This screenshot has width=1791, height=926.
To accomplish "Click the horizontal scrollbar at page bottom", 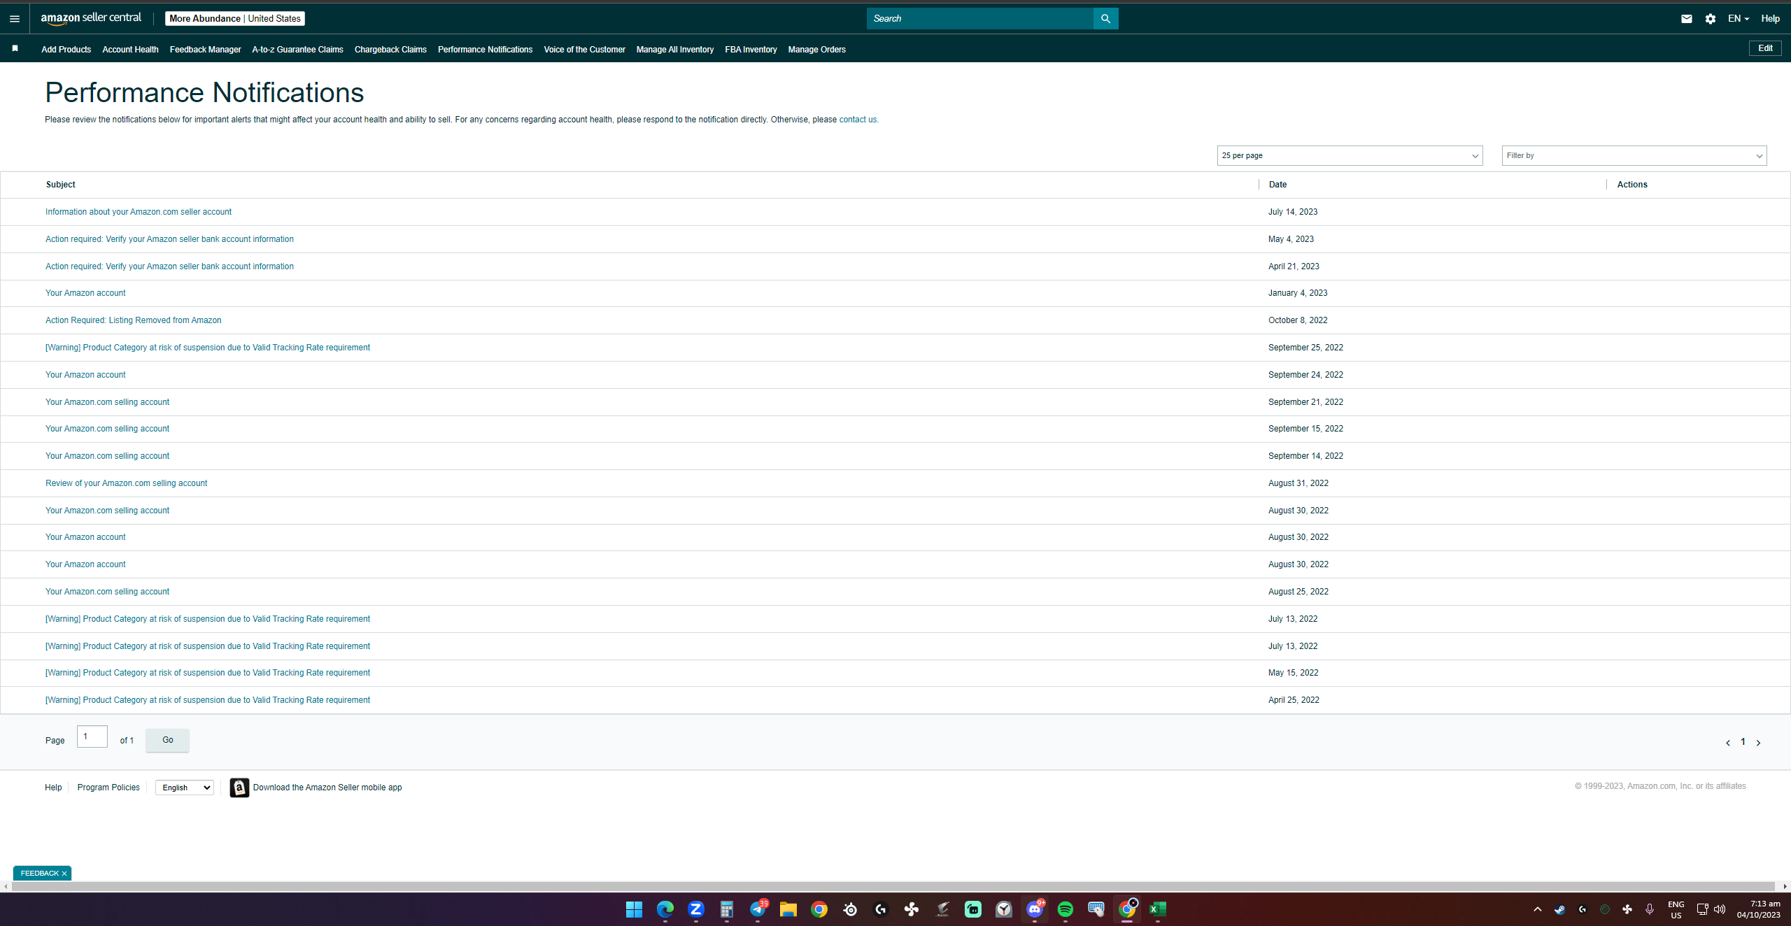I will click(894, 887).
